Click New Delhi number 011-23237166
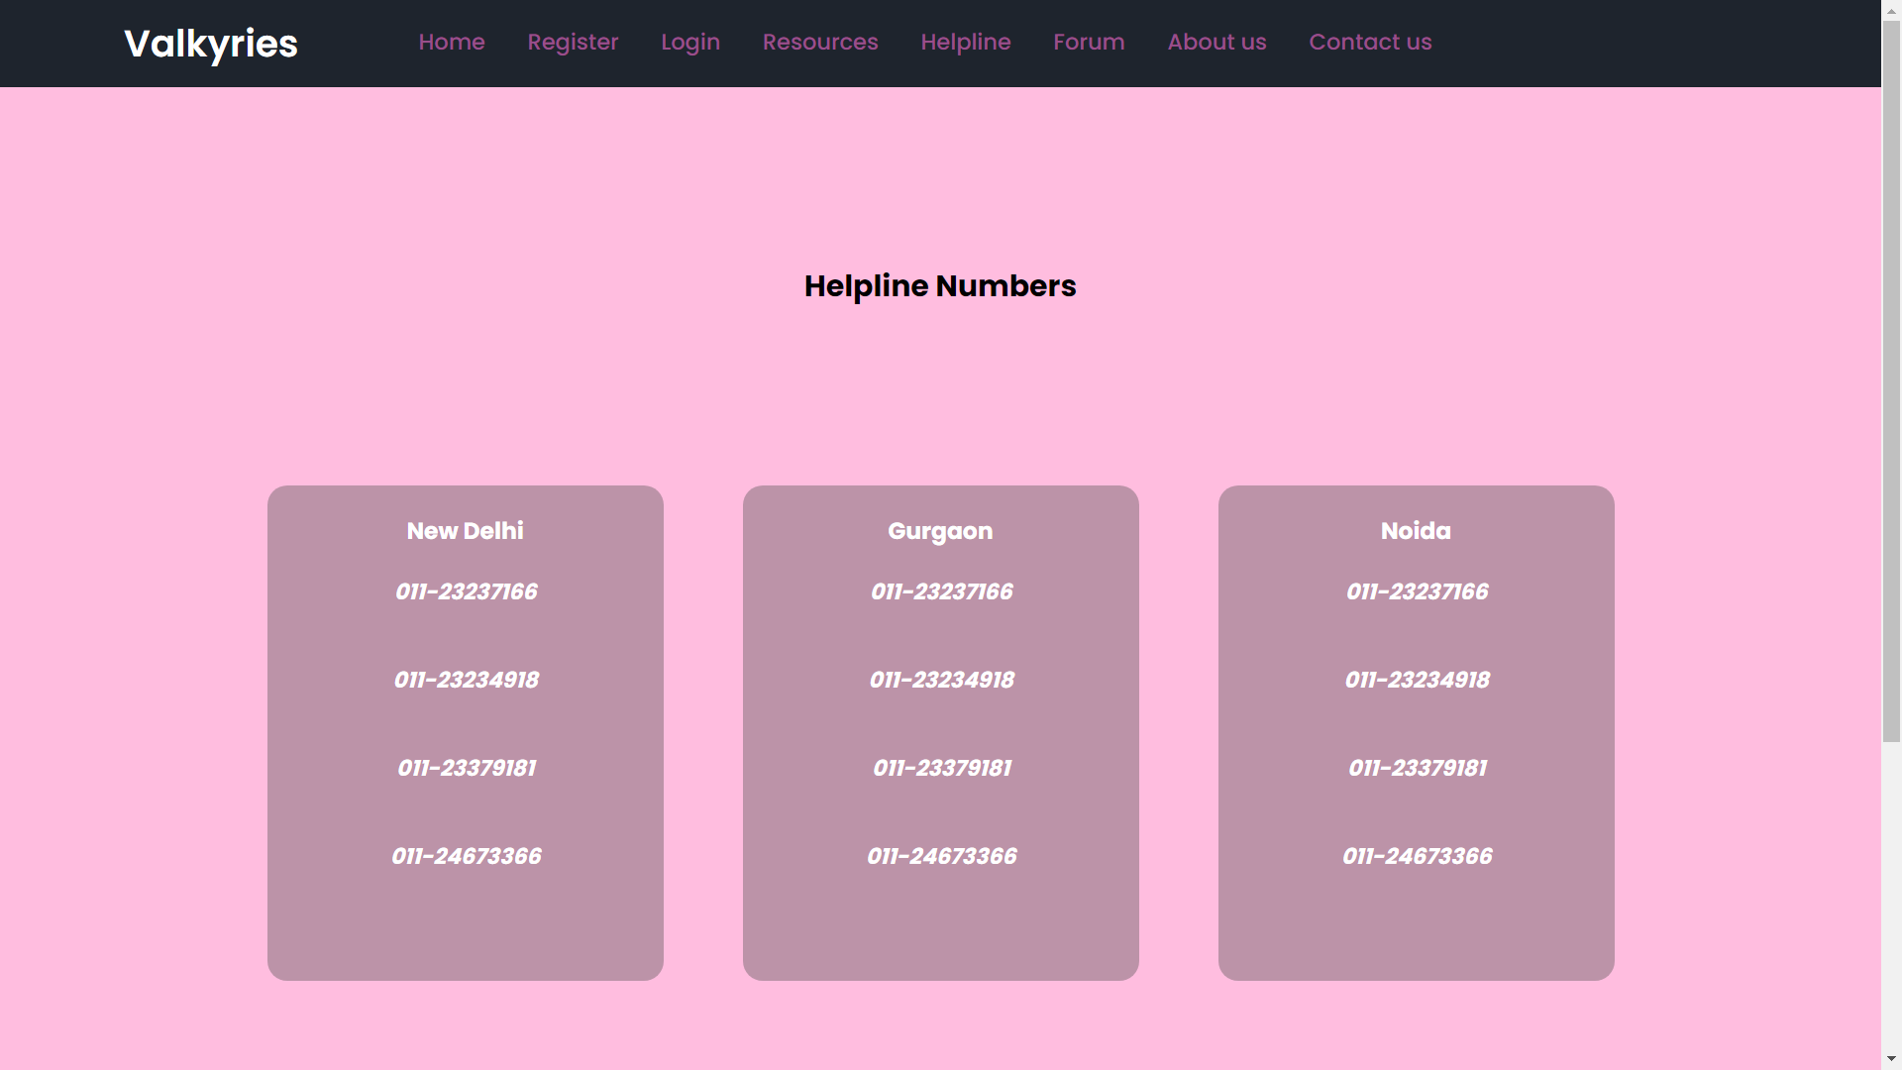The image size is (1902, 1070). (466, 591)
